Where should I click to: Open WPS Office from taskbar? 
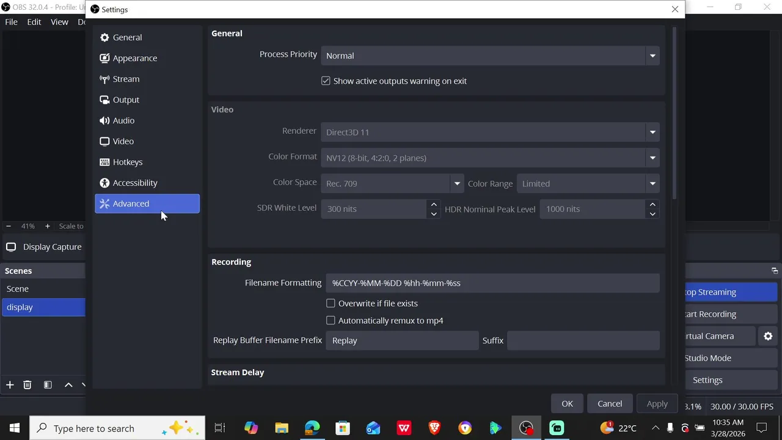point(404,428)
